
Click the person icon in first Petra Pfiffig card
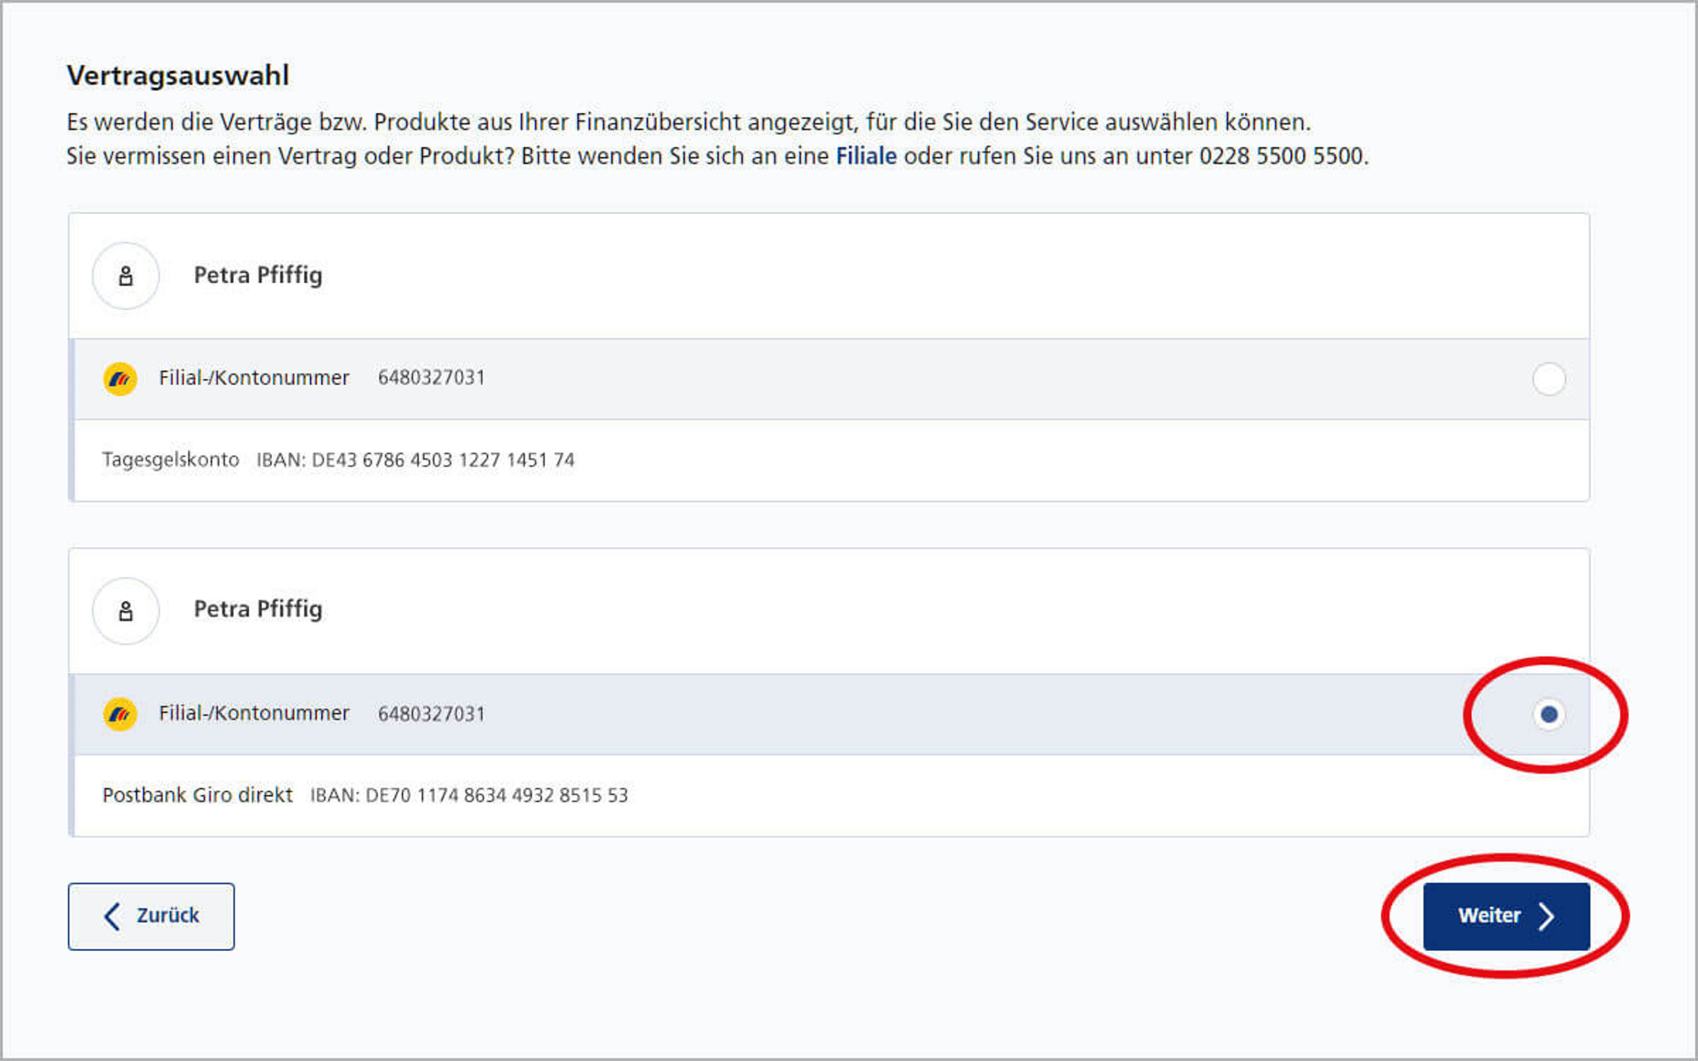coord(125,276)
